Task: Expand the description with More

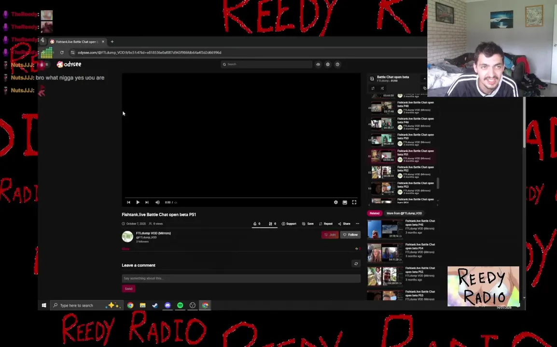Action: (x=125, y=249)
